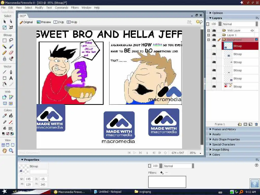Hide the bottom Bitmap with comic thumbnail

(x=214, y=87)
